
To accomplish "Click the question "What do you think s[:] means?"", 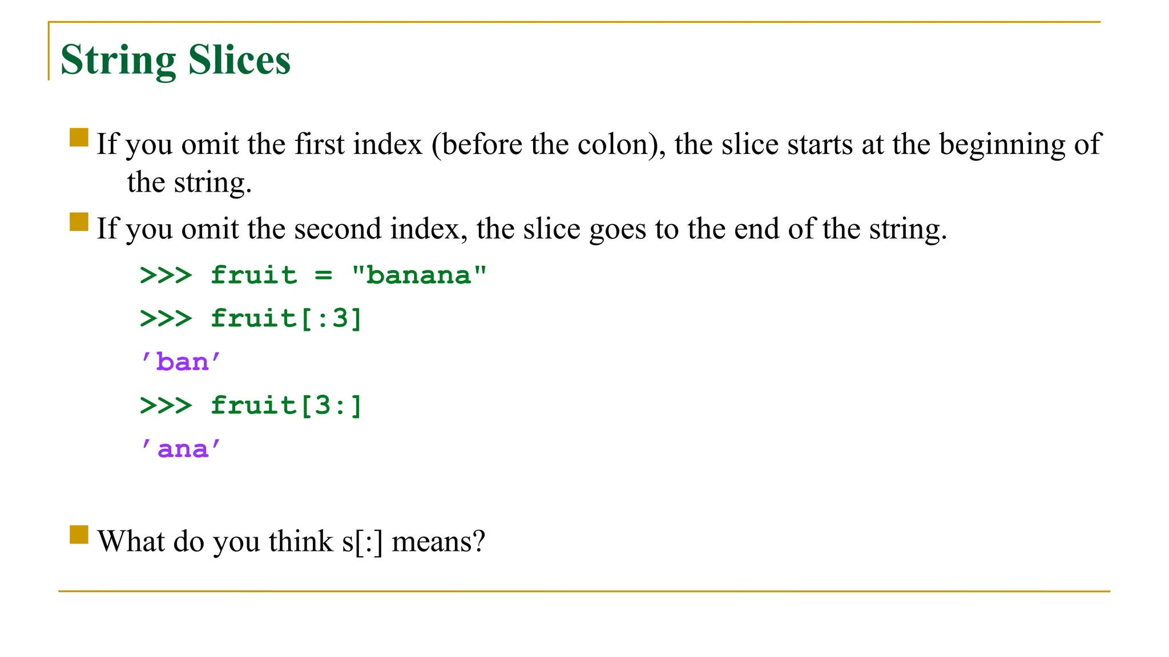I will [291, 541].
